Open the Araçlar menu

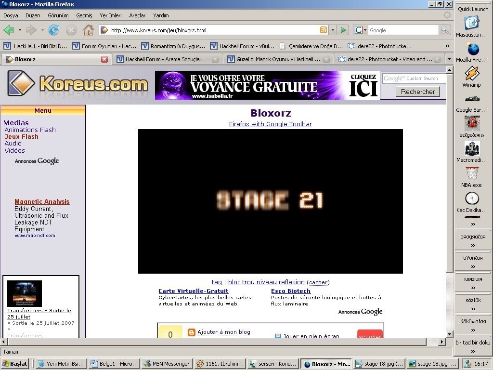pyautogui.click(x=137, y=15)
